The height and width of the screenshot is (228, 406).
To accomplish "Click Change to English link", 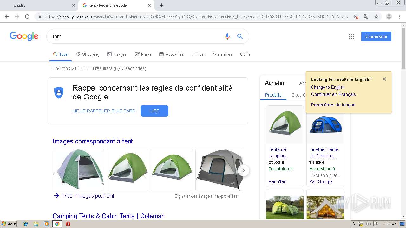I will (x=328, y=87).
